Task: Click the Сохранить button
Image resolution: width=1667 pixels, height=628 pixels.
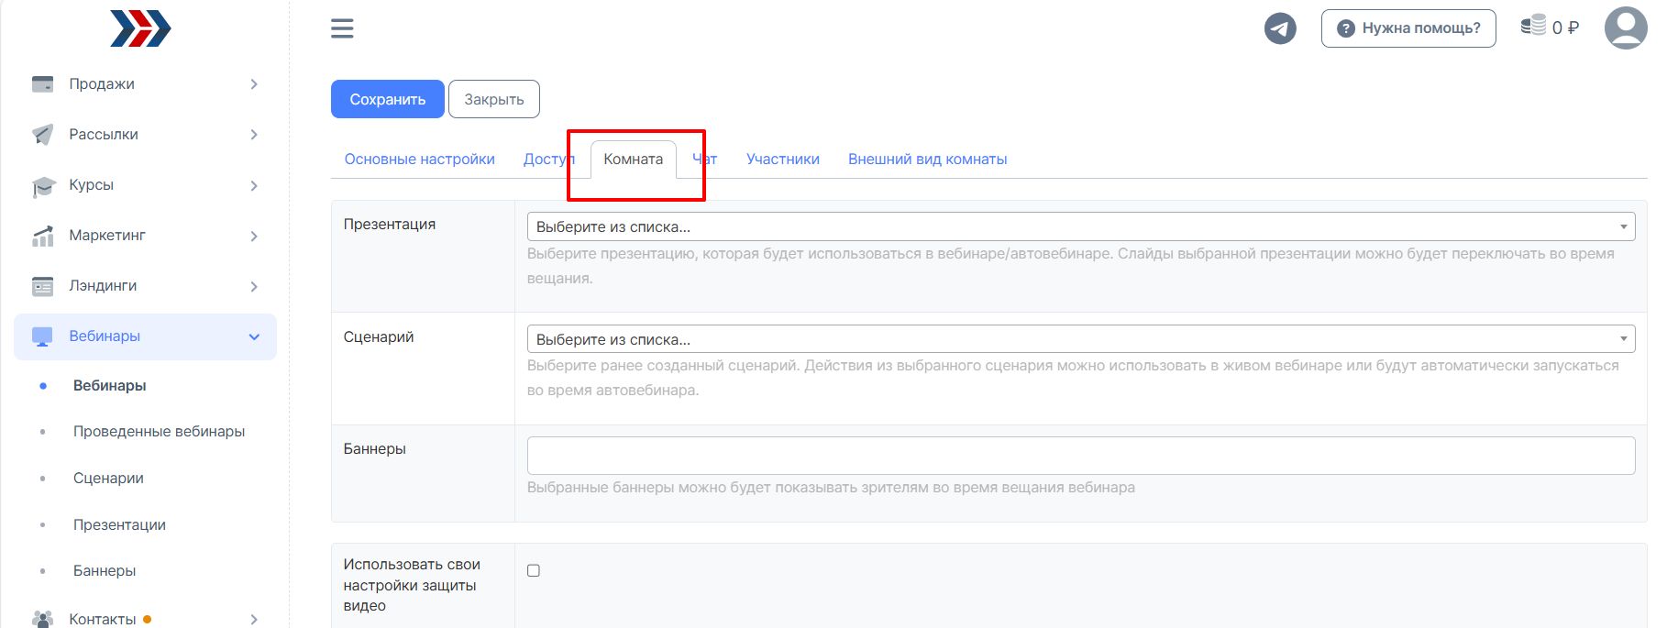Action: click(387, 99)
